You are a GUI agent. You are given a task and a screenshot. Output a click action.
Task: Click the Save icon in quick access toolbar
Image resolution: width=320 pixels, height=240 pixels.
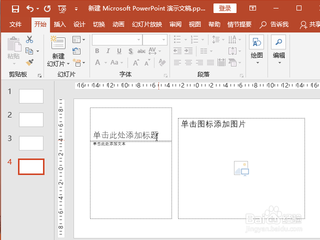click(15, 9)
